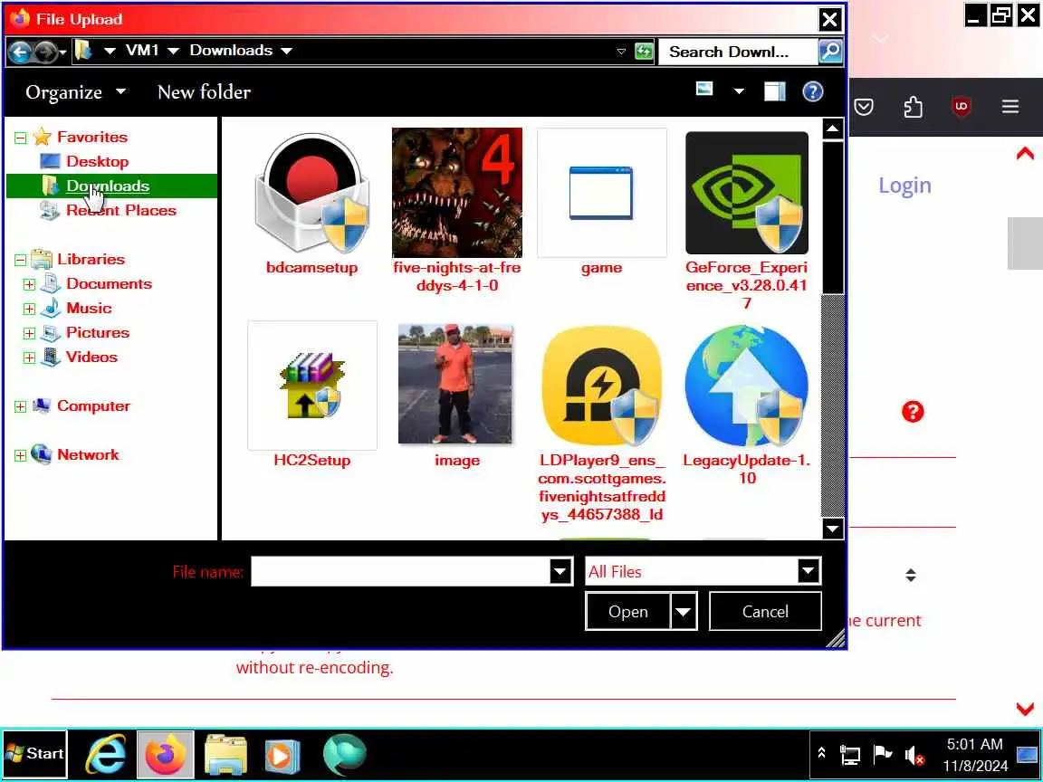Open the recent locations dropdown arrow
This screenshot has height=782, width=1043.
tap(62, 52)
